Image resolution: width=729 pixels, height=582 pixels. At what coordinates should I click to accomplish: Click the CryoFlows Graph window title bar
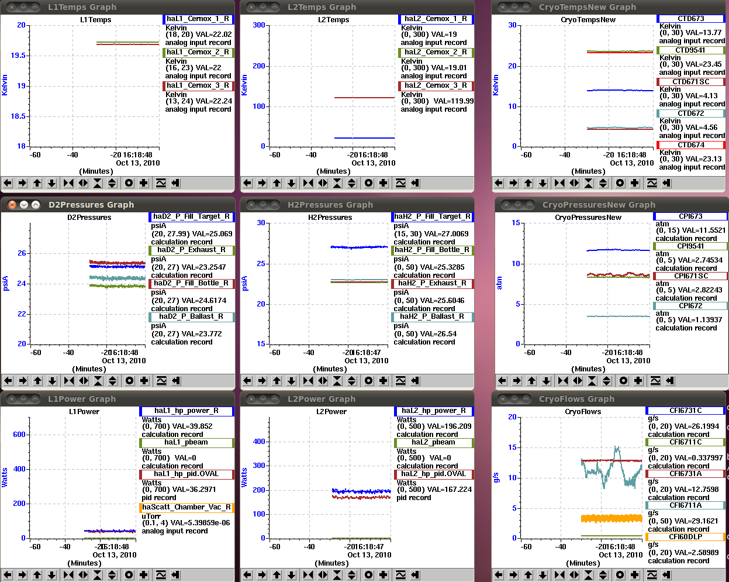click(609, 399)
